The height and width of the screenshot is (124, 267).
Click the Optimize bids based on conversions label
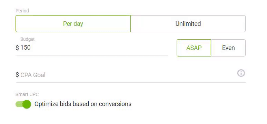[83, 104]
